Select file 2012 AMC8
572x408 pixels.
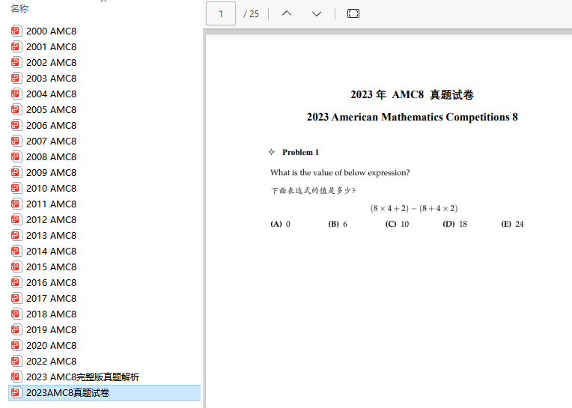pyautogui.click(x=51, y=219)
